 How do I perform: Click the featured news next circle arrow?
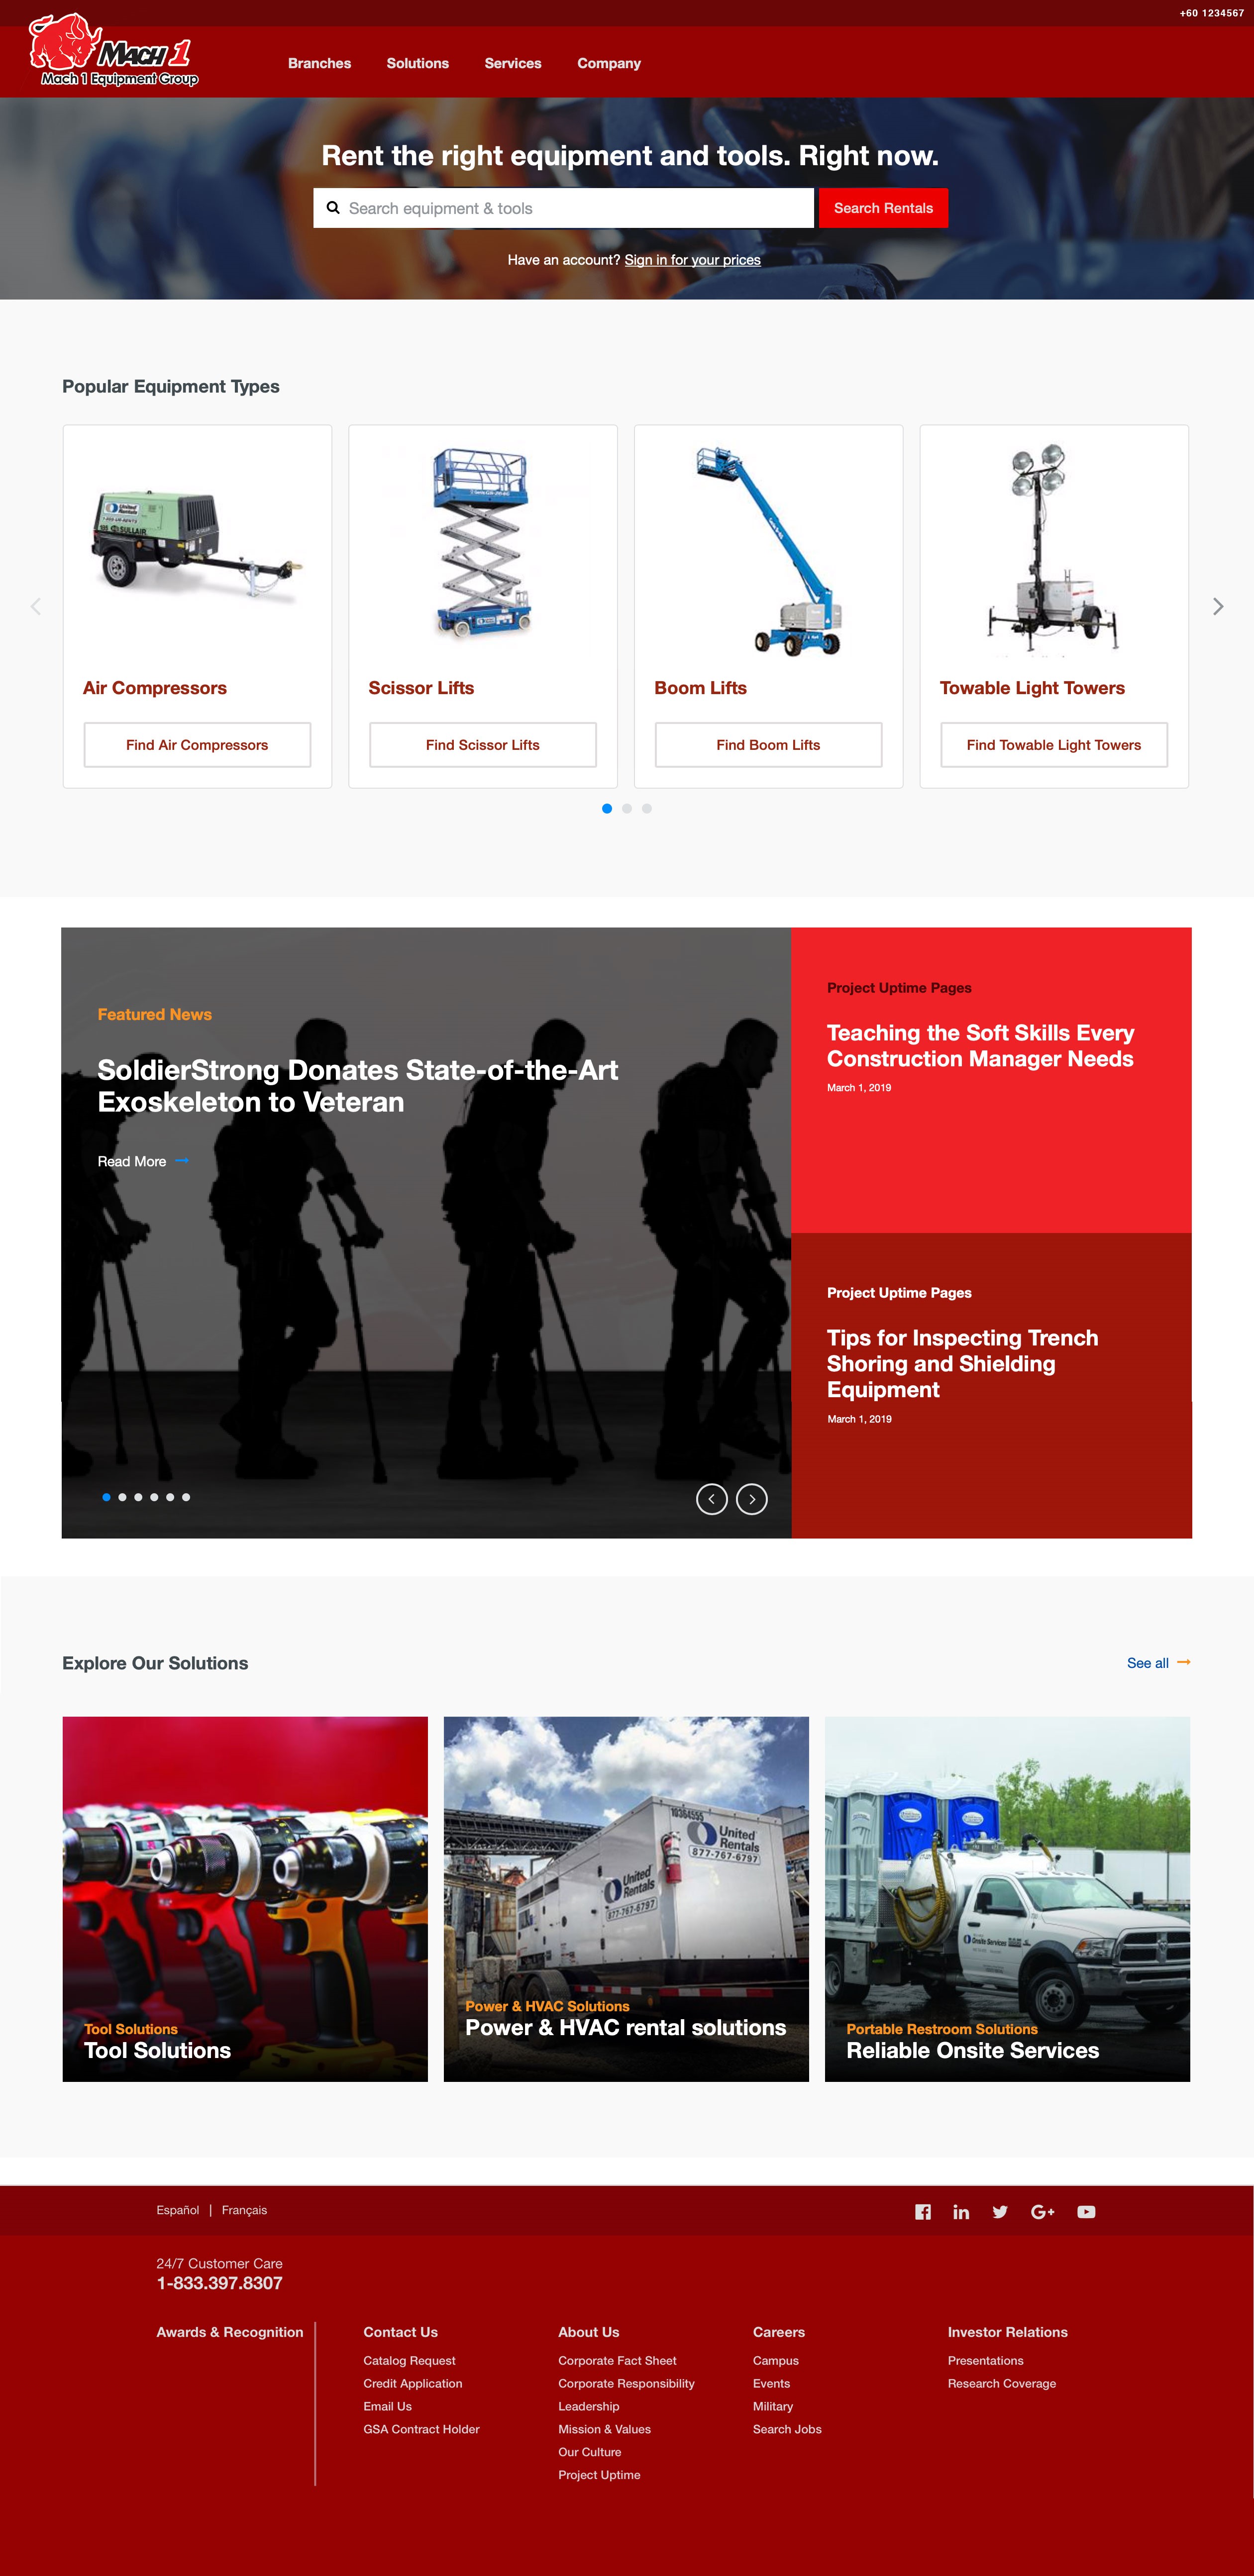tap(752, 1499)
